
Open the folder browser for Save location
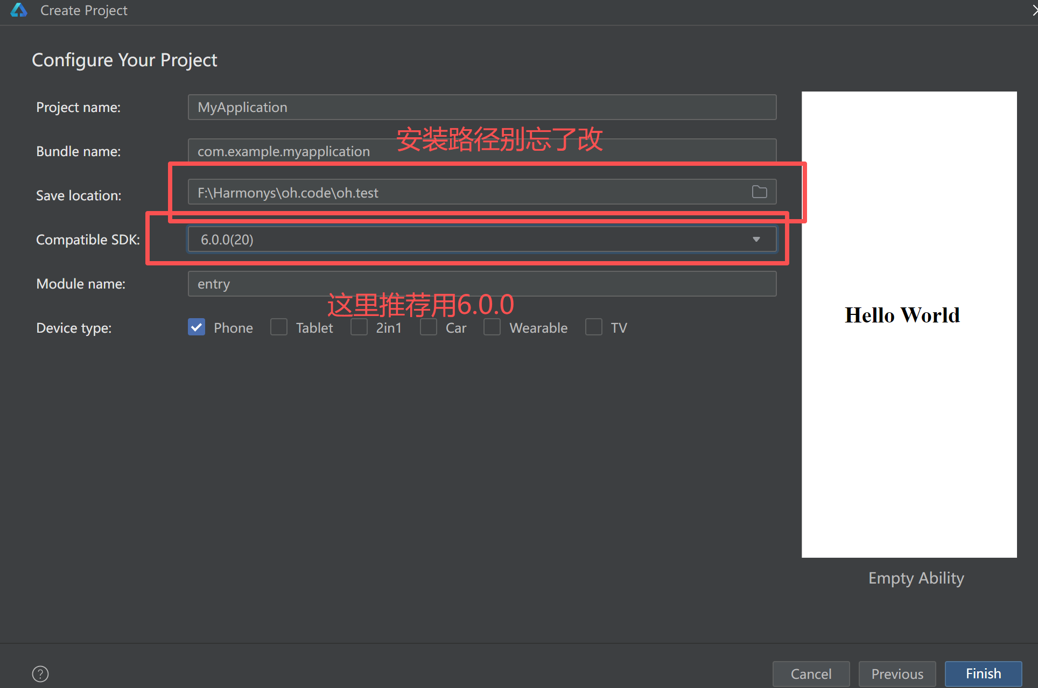click(759, 192)
